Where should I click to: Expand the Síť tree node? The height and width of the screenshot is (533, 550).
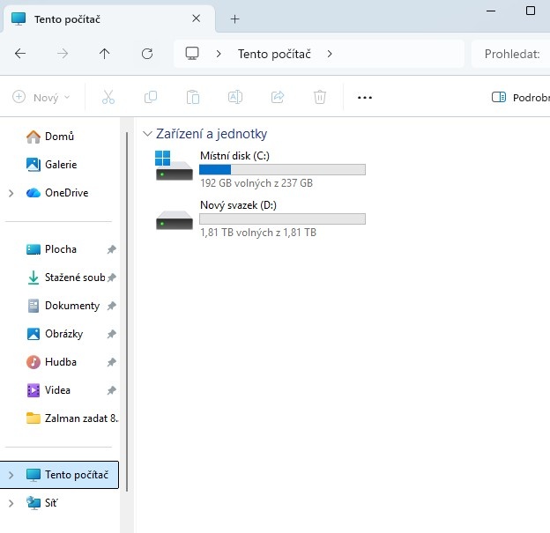[11, 503]
